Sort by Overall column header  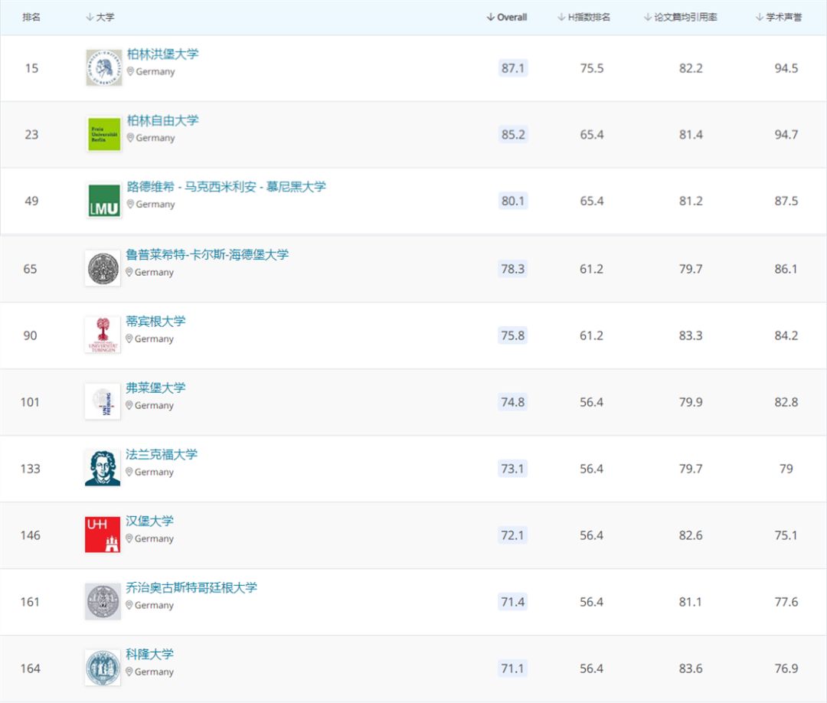coord(507,17)
